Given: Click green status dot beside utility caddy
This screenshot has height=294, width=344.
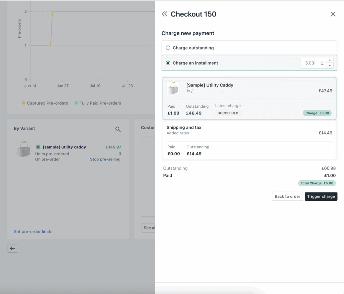Looking at the screenshot, I should 38,147.
